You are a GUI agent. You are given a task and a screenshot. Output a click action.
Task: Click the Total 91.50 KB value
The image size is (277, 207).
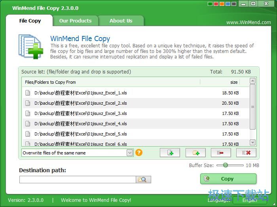[241, 72]
